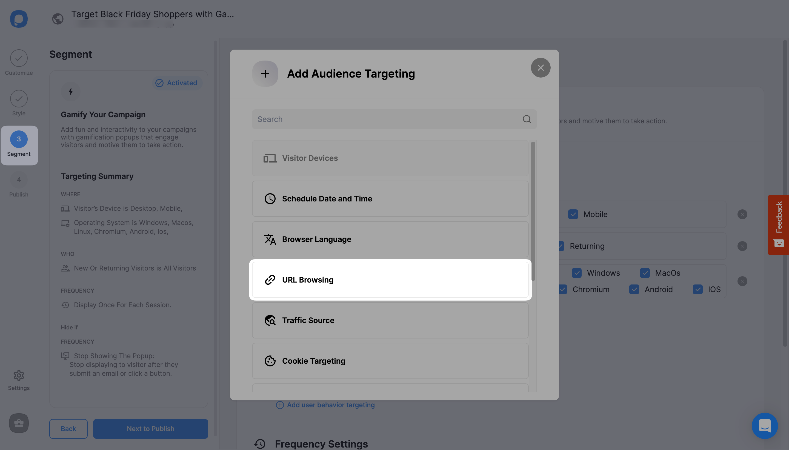
Task: Click the Gamify Your Campaign heading
Action: pyautogui.click(x=103, y=114)
